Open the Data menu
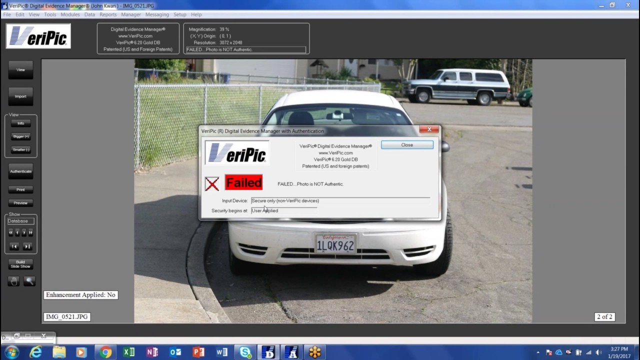 click(x=89, y=14)
